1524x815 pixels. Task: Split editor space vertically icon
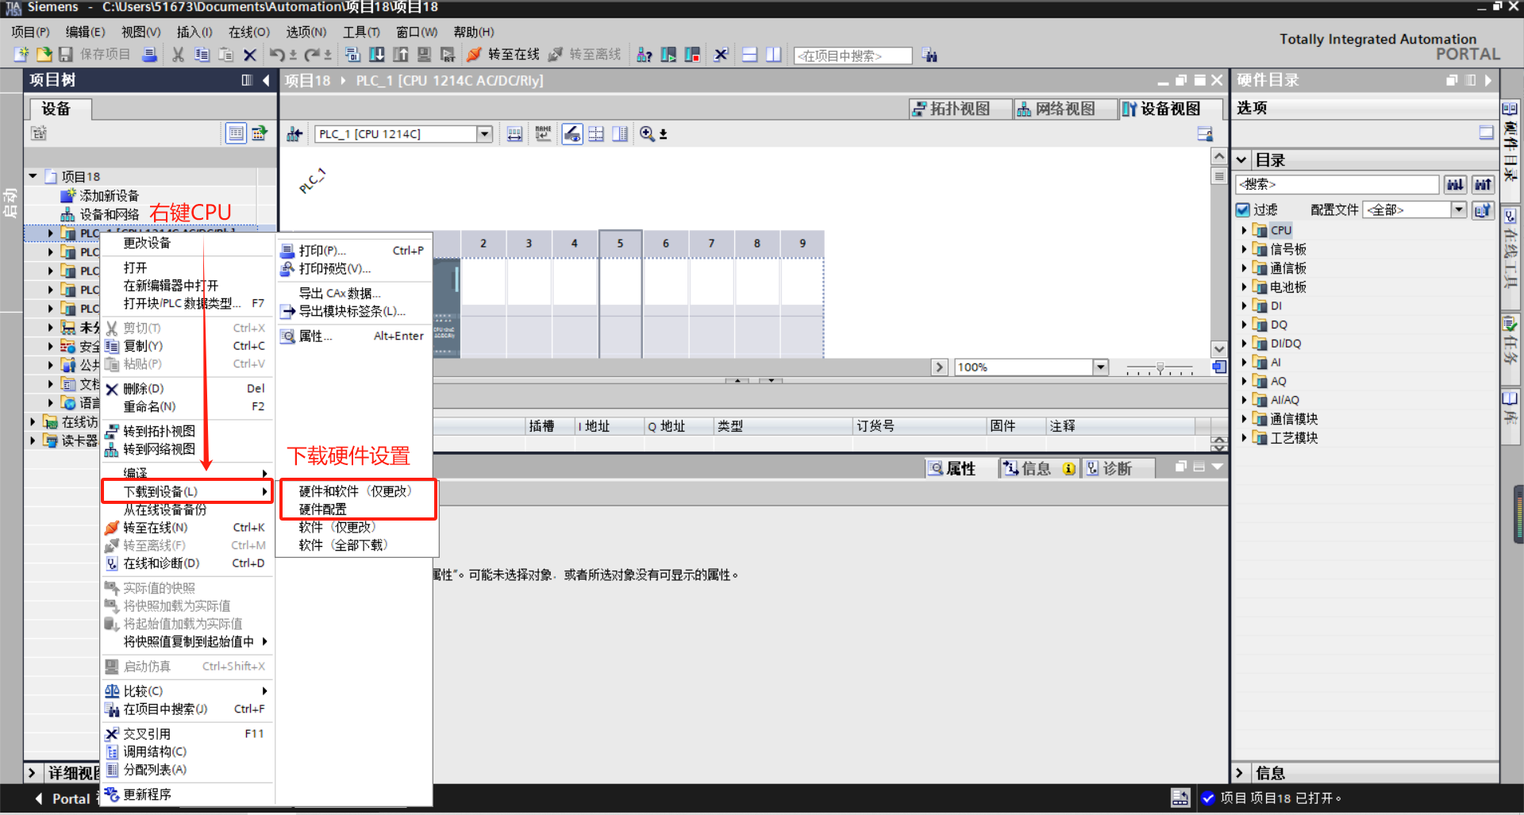[773, 55]
